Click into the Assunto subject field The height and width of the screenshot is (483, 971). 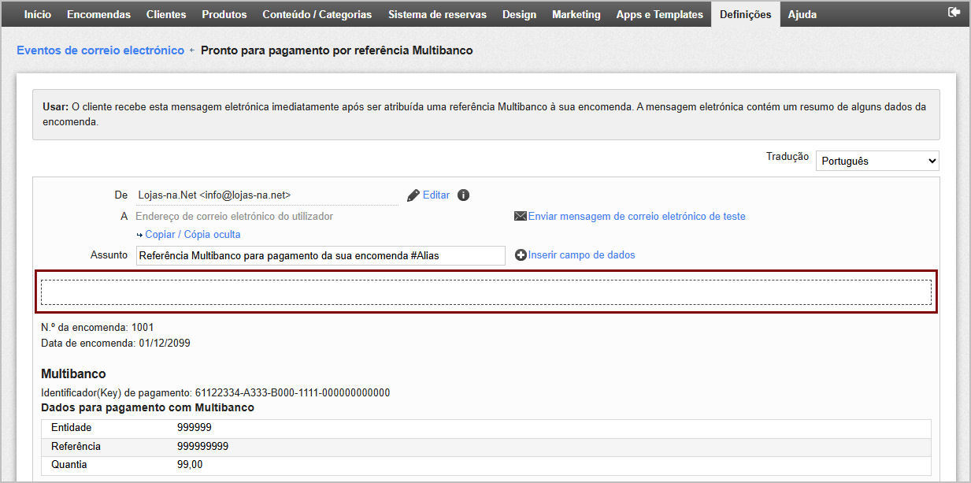tap(321, 255)
